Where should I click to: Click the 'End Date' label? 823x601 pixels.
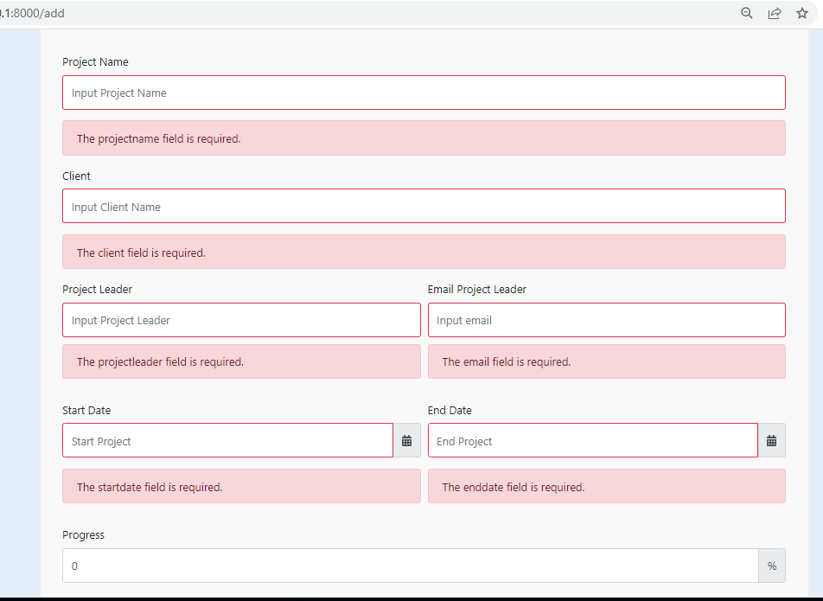pos(450,411)
